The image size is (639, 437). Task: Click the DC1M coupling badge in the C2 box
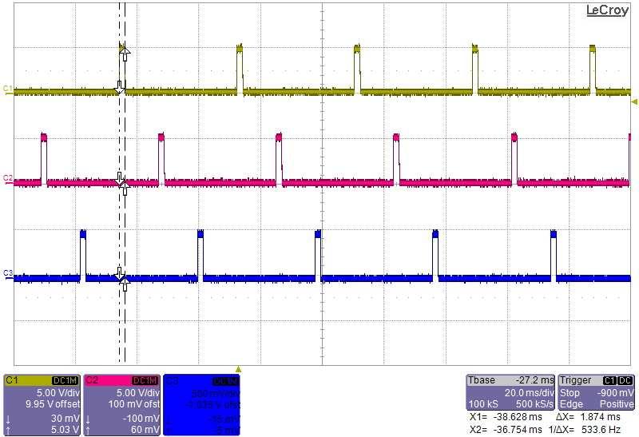point(145,381)
